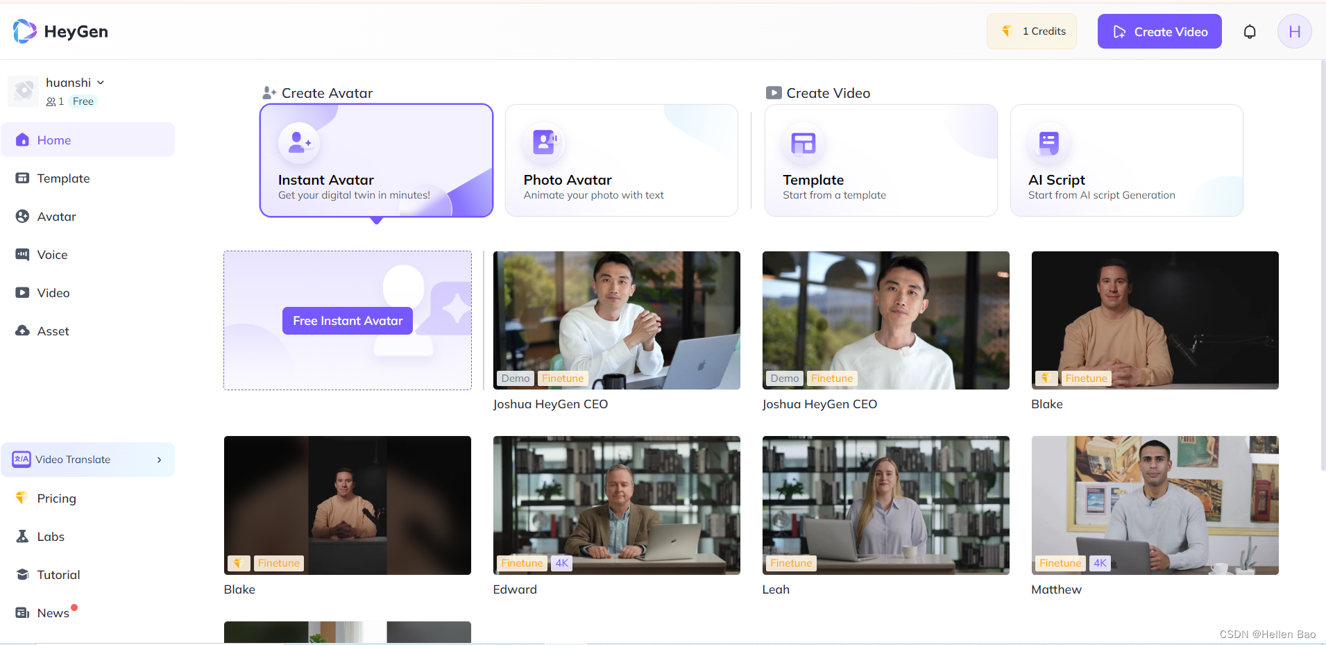
Task: Open the Video menu item
Action: (87, 292)
